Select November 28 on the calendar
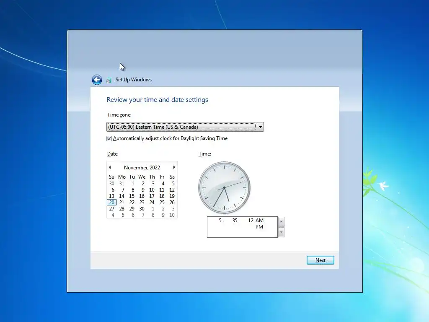Screen dimensions: 429x322 pyautogui.click(x=122, y=209)
